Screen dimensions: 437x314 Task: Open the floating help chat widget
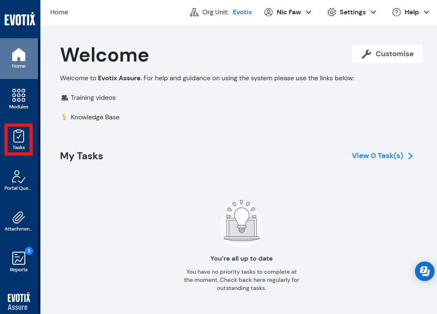tap(424, 271)
